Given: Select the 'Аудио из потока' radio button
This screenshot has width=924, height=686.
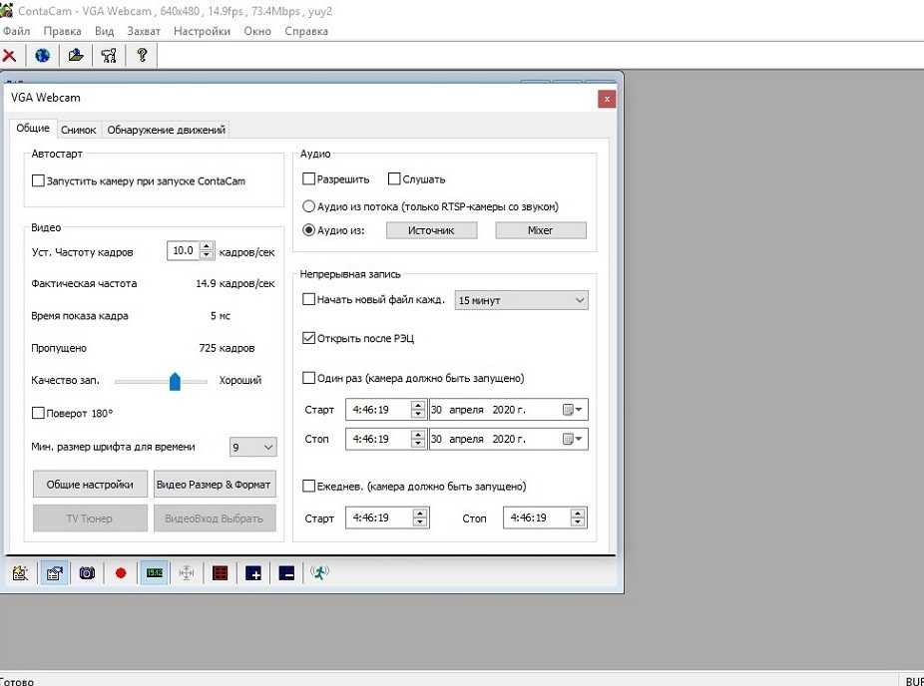Looking at the screenshot, I should pos(308,206).
